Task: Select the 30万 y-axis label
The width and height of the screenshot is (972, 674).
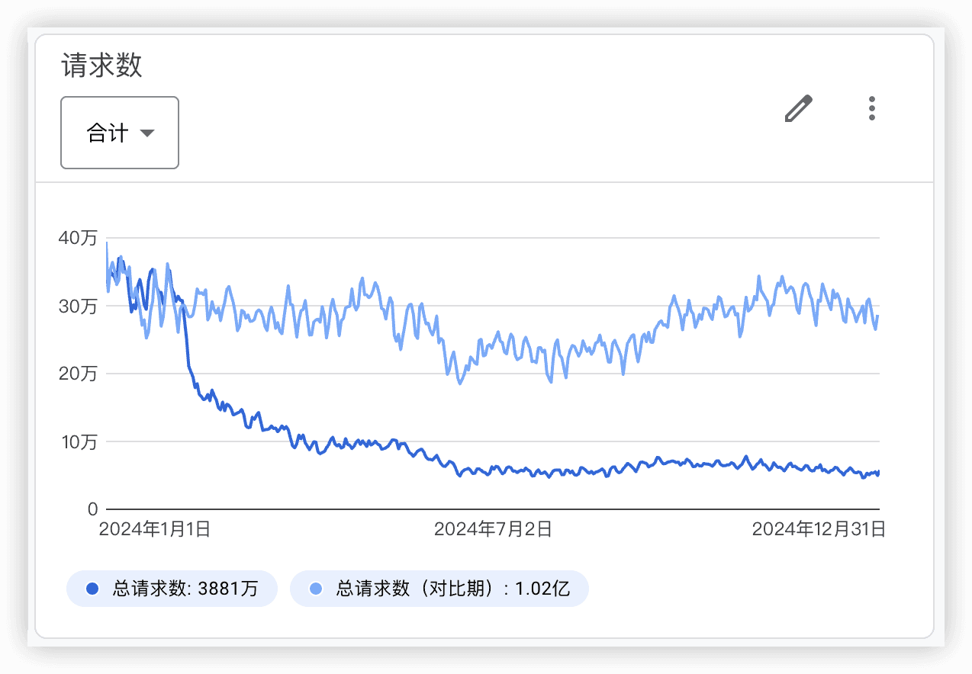Action: coord(78,306)
